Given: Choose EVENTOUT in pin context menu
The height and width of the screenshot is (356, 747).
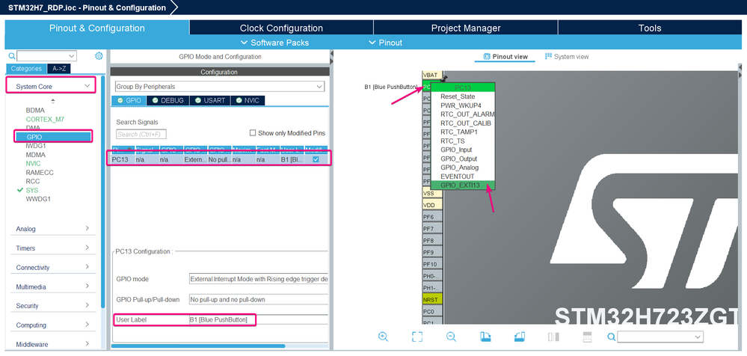Looking at the screenshot, I should [x=463, y=177].
